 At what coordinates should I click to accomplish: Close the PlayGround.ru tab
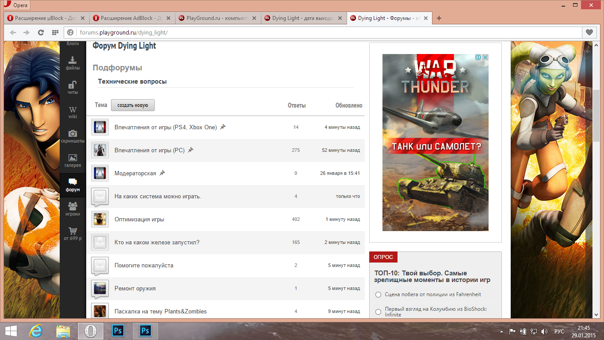coord(254,18)
